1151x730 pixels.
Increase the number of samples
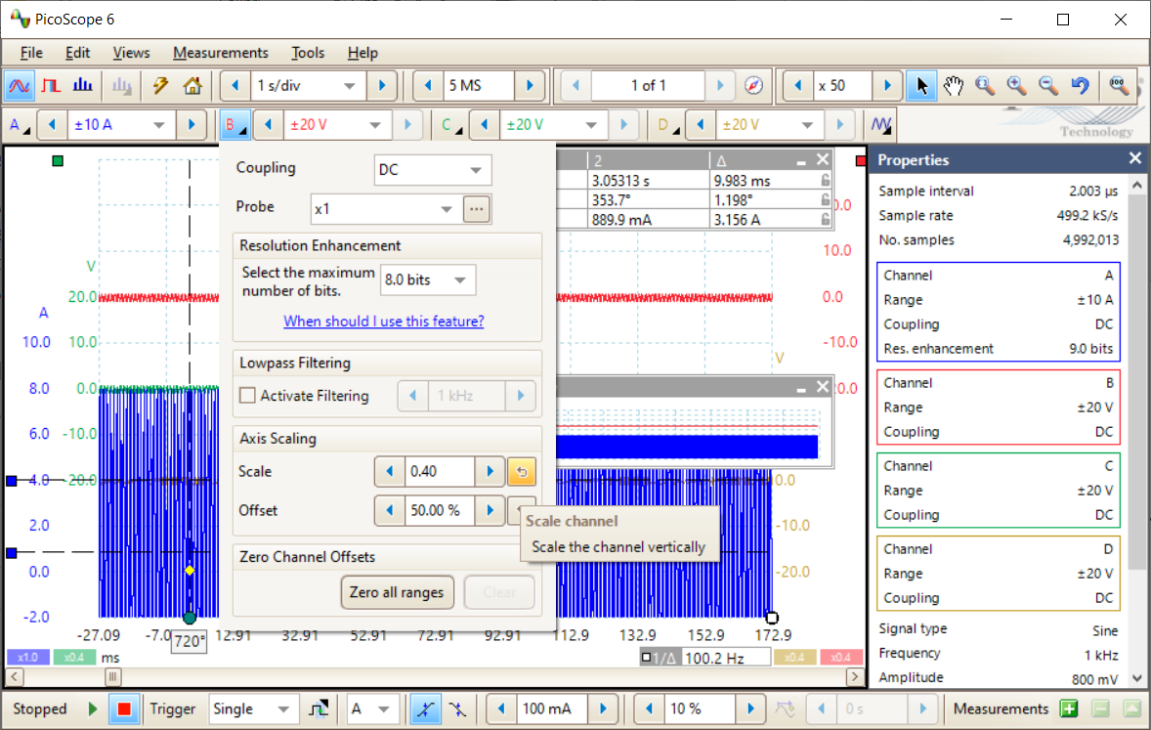tap(530, 86)
